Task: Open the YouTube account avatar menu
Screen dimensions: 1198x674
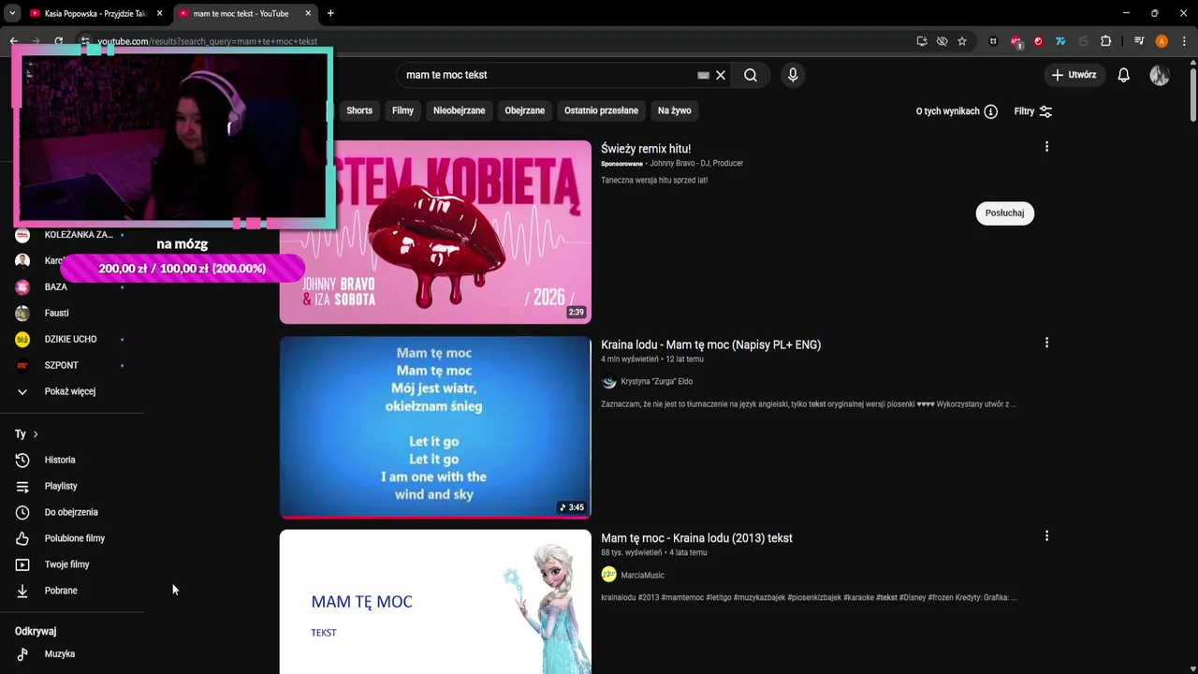Action: tap(1160, 75)
